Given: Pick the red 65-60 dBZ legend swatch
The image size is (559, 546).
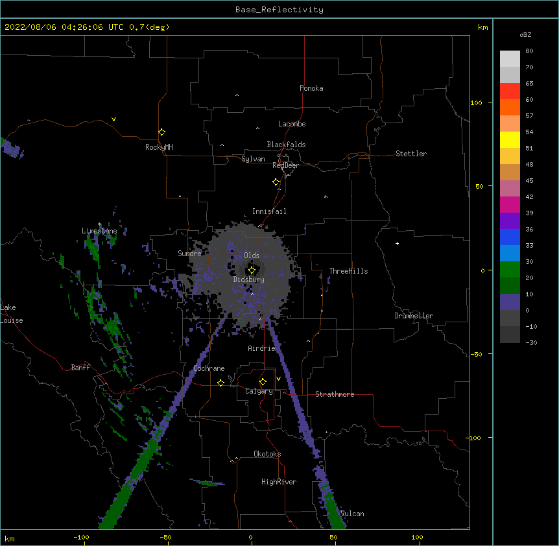Looking at the screenshot, I should tap(510, 91).
